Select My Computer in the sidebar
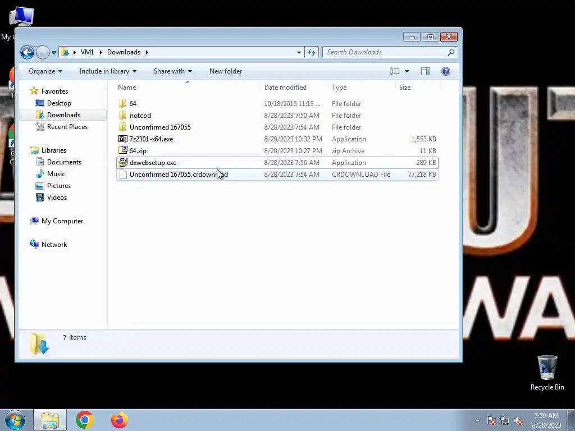Screen dimensions: 575x431 [x=62, y=221]
